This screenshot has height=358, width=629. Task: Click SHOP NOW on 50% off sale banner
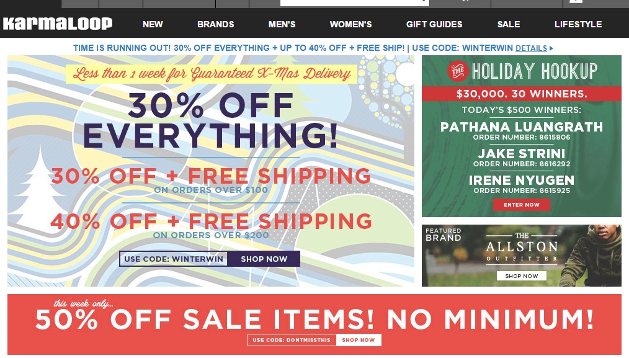359,340
